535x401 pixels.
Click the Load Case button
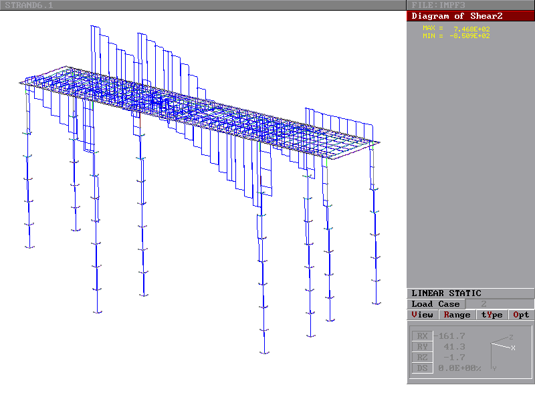[435, 304]
